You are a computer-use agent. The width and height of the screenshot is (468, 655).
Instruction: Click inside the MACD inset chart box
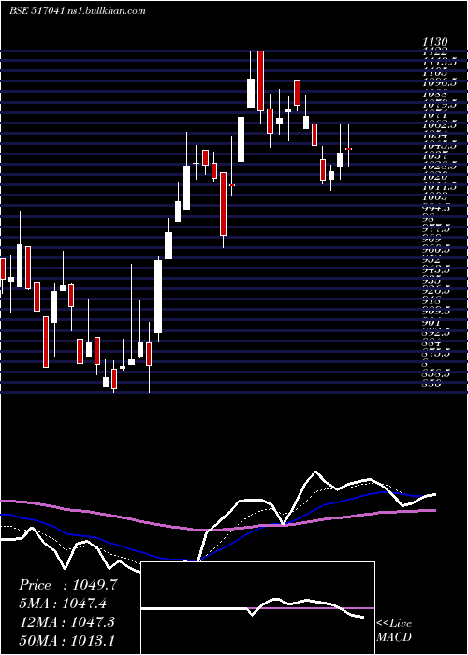click(x=257, y=608)
